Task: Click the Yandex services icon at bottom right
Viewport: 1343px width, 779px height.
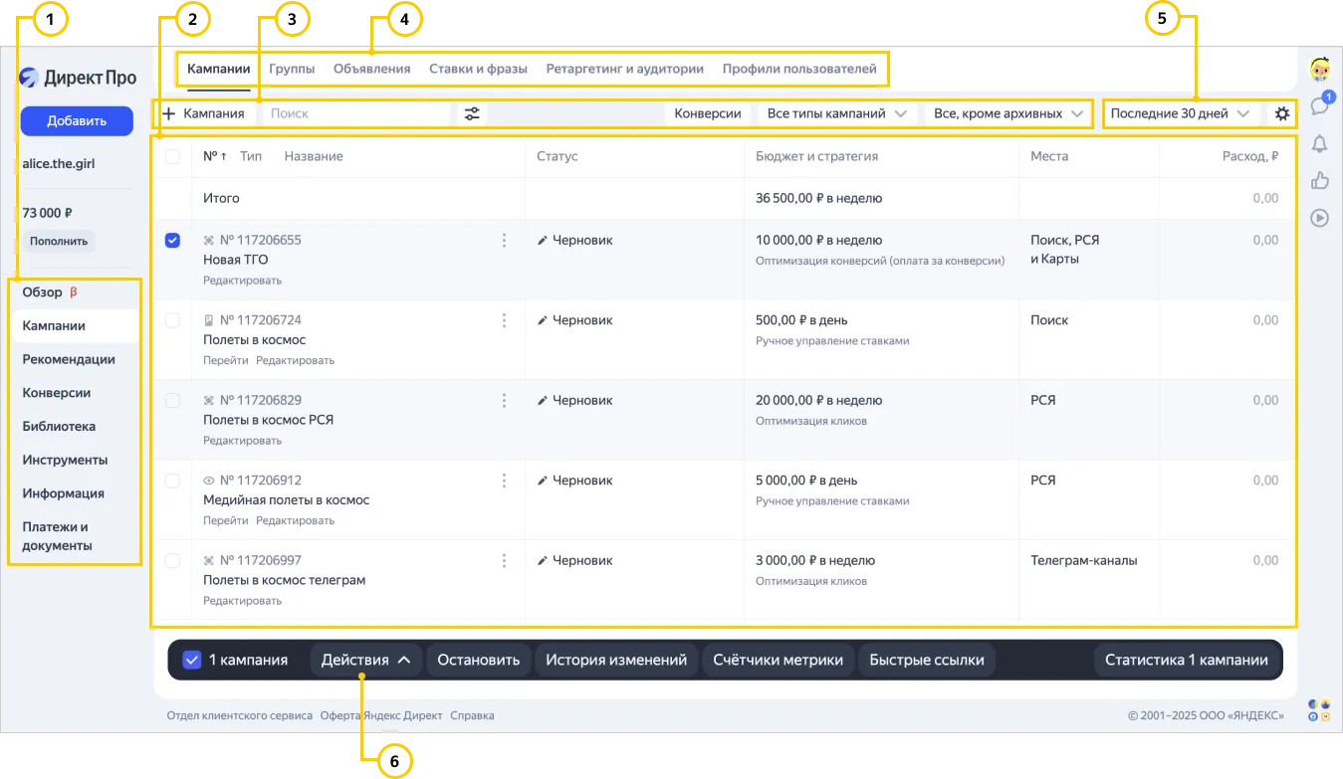Action: (1320, 709)
